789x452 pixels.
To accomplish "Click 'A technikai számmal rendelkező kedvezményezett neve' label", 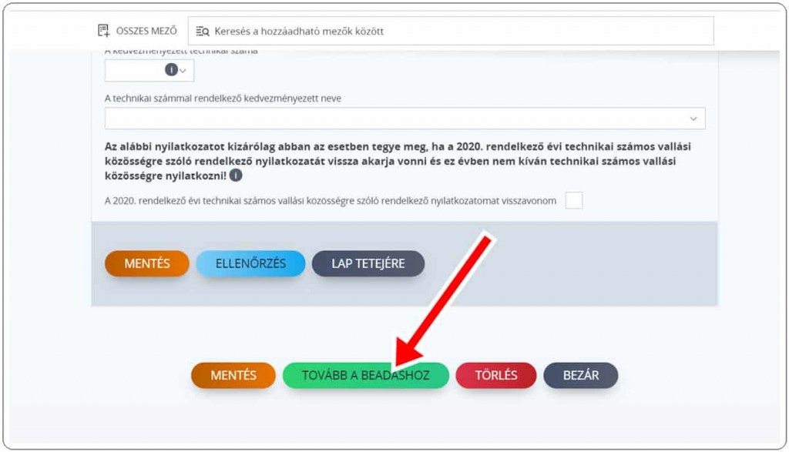I will (x=223, y=98).
